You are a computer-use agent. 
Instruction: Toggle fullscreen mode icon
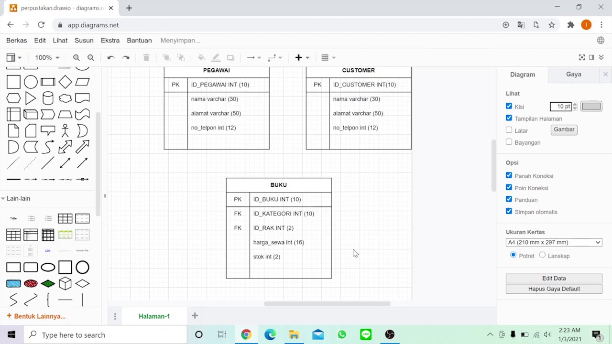(x=582, y=57)
